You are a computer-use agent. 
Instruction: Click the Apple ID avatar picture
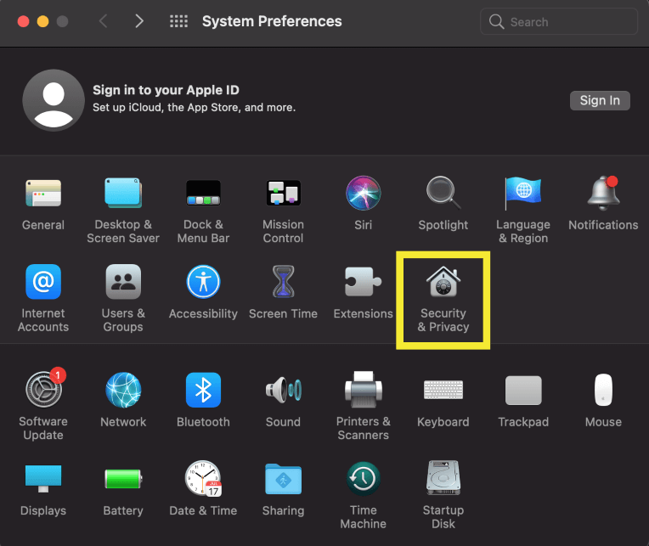tap(54, 100)
